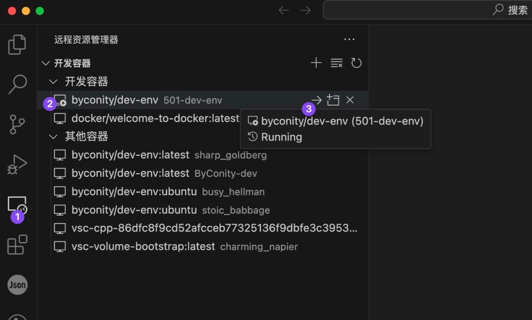Screen dimensions: 532x320
Task: Click the Running status in tooltip
Action: (x=281, y=137)
